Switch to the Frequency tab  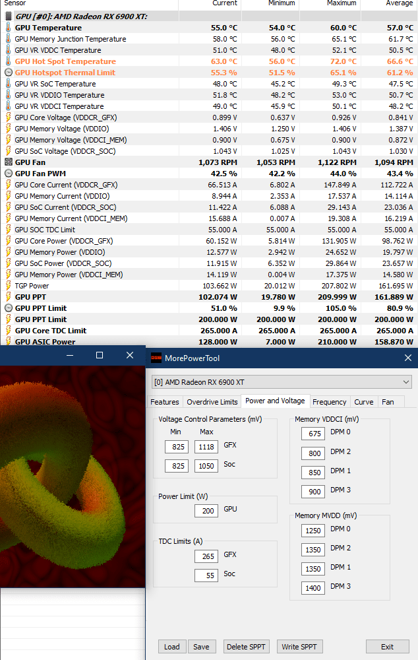pos(329,402)
